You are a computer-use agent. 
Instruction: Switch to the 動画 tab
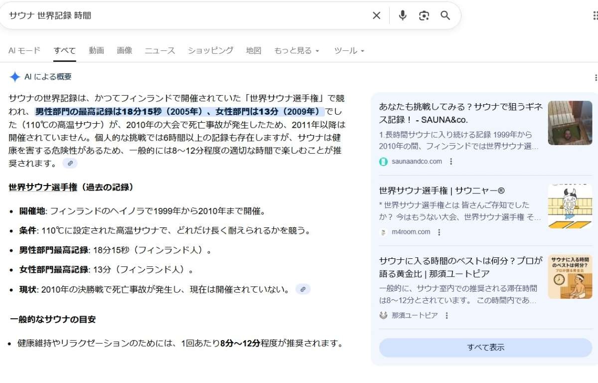pos(96,50)
